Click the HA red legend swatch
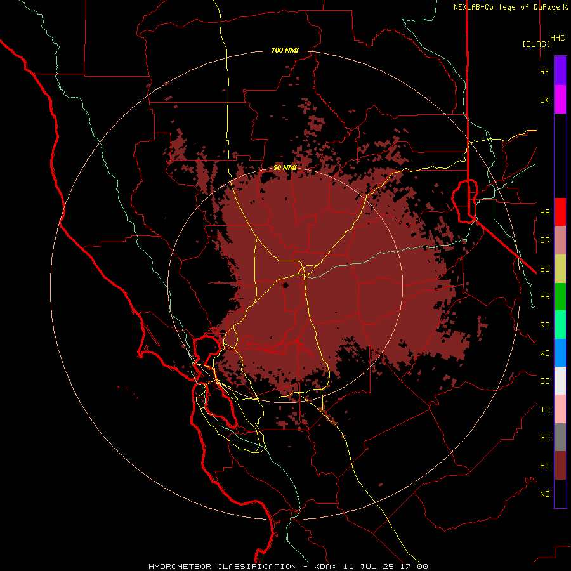Image resolution: width=571 pixels, height=571 pixels. coord(560,212)
